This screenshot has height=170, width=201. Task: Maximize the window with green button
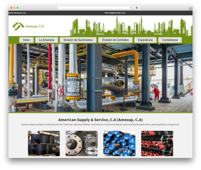pos(18,8)
